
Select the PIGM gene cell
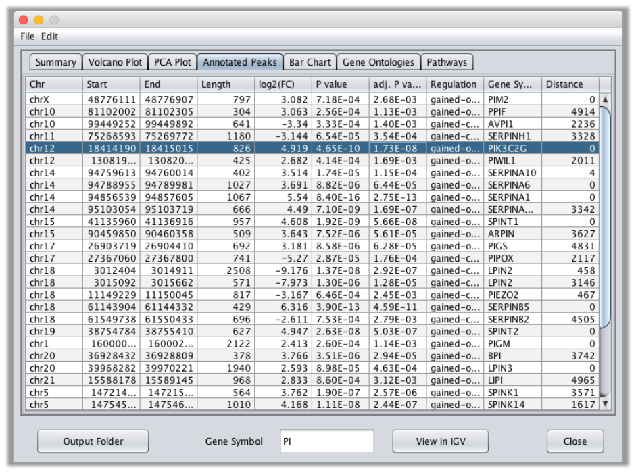click(512, 343)
